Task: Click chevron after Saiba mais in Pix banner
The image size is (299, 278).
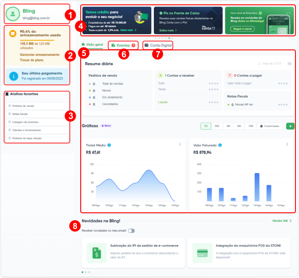Action: [176, 30]
